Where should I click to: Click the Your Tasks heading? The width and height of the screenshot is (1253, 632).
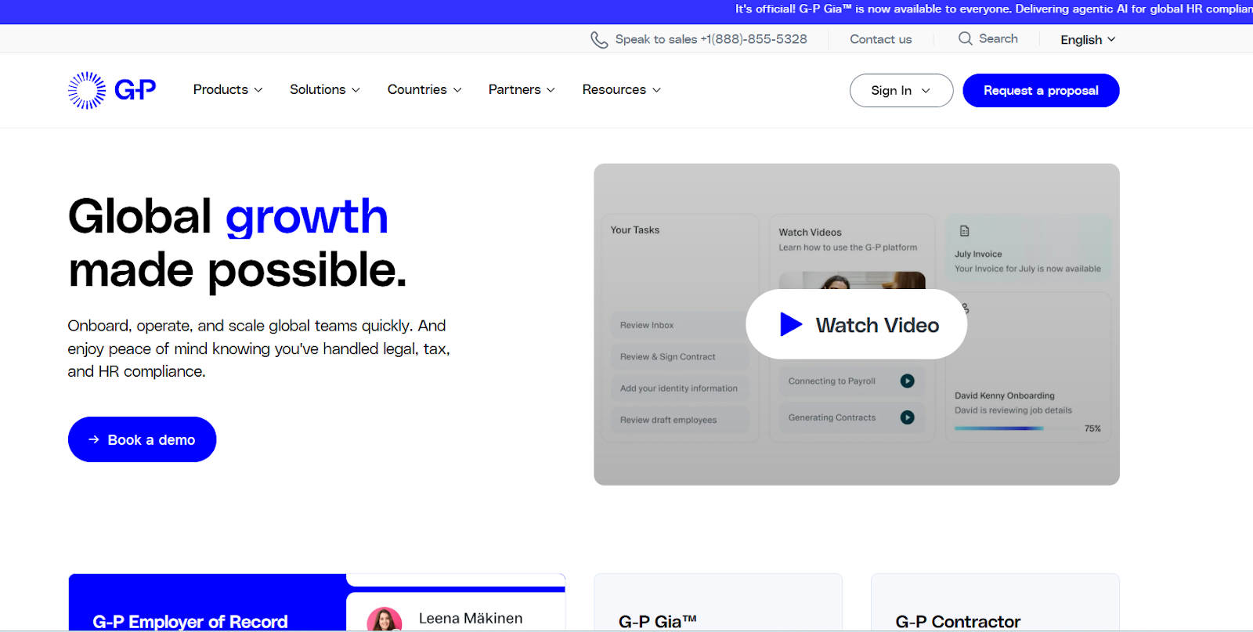click(635, 230)
